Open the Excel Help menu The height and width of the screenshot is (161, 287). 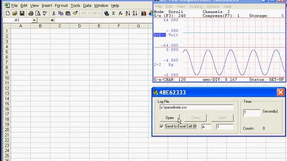[115, 6]
